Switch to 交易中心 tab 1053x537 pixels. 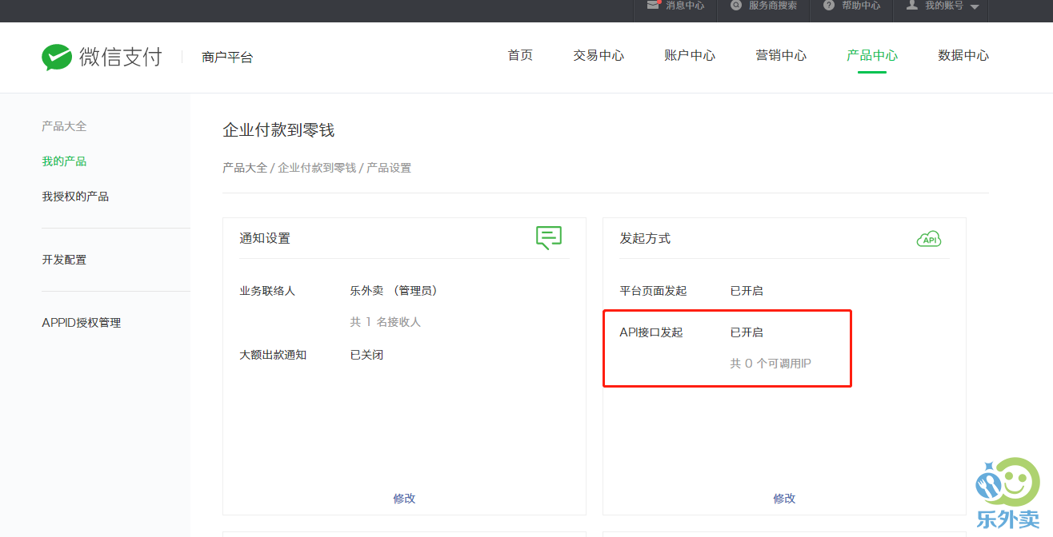pos(599,55)
